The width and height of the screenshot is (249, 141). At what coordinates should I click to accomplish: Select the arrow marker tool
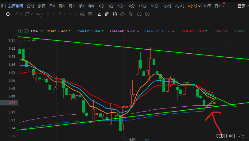(x=71, y=14)
